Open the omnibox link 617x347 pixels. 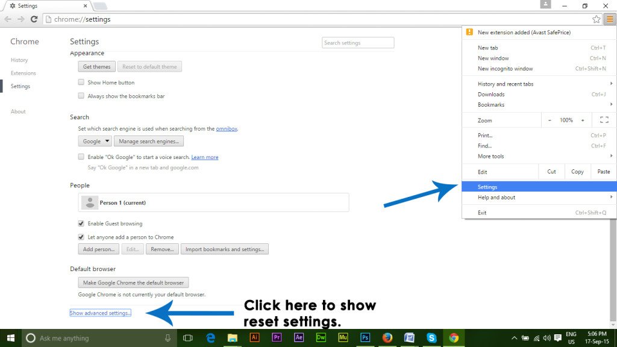(227, 129)
